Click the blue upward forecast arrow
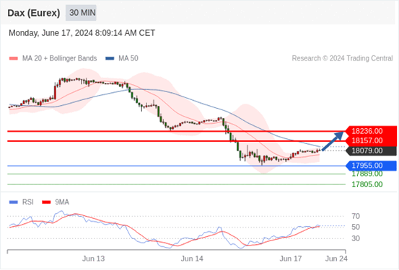399x270 pixels. 333,141
